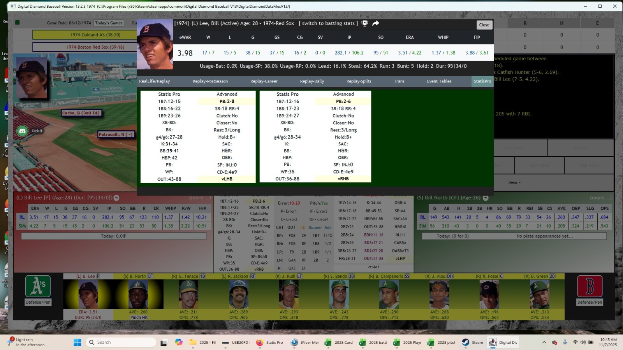Expand (more...) in Bill North panel
623x350 pixels.
click(x=600, y=198)
